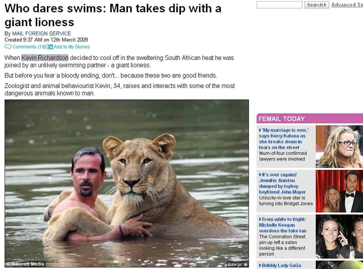Open the Jennifer Aniston and John Mayer thumbnail
363x269 pixels.
click(339, 191)
